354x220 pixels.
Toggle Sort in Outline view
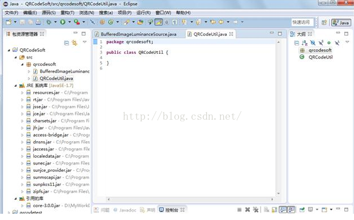(x=305, y=43)
